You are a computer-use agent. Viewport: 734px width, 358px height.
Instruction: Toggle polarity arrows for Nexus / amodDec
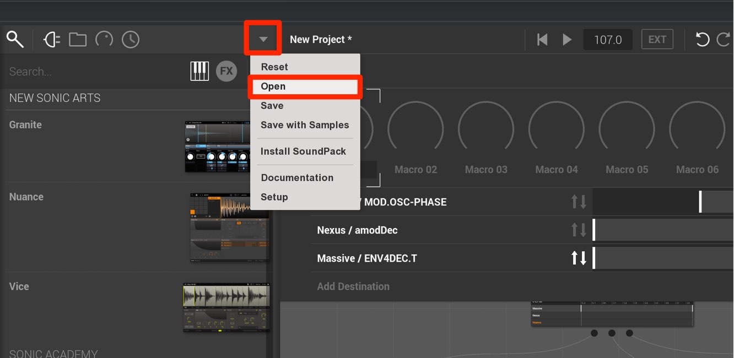pyautogui.click(x=579, y=230)
